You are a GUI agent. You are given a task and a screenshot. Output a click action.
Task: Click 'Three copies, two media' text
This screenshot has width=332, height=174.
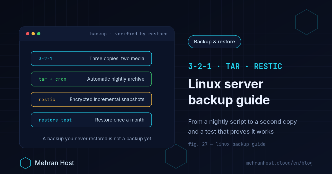(117, 59)
